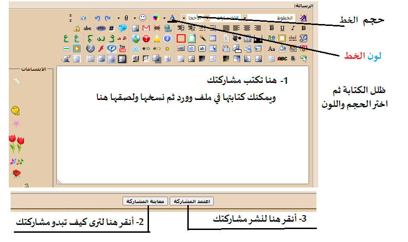
Task: Click the orange media player play icon
Action: coord(77,49)
